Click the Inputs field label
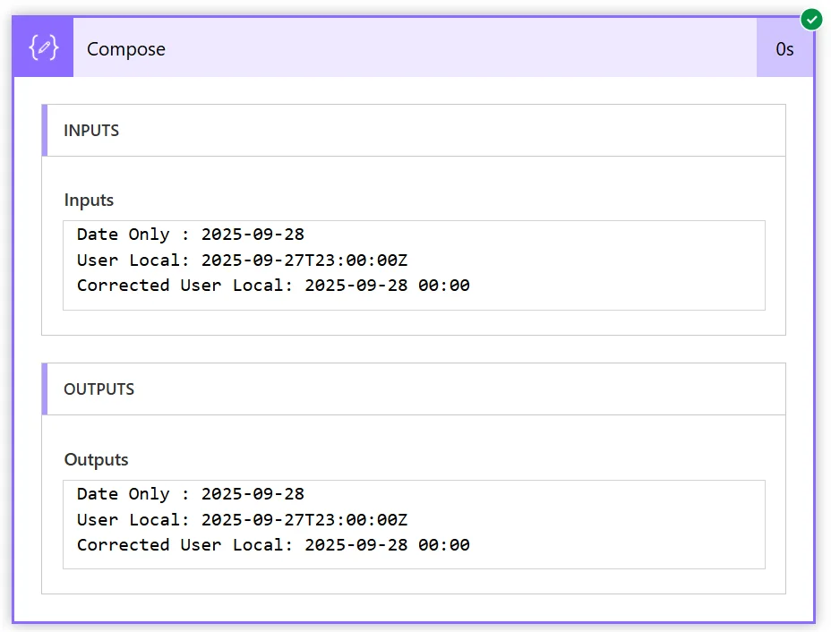This screenshot has height=632, width=831. point(89,201)
